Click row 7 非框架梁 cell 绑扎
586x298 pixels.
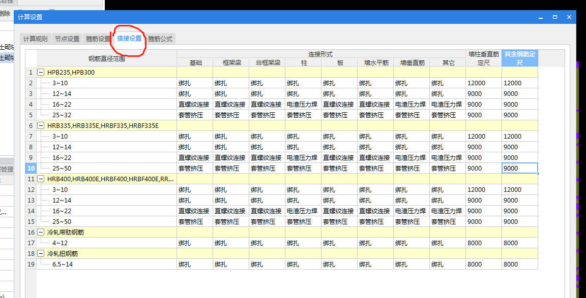(x=267, y=137)
